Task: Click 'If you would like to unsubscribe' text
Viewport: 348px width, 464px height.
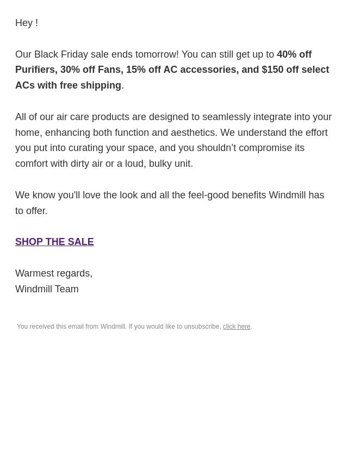Action: tap(175, 327)
